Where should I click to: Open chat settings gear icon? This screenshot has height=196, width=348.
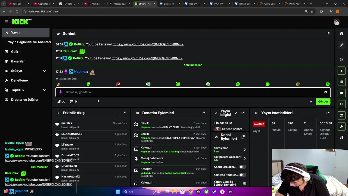pos(311,102)
